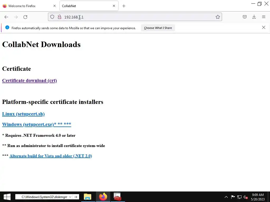This screenshot has width=270, height=202.
Task: Show hidden system tray icons
Action: pyautogui.click(x=226, y=197)
